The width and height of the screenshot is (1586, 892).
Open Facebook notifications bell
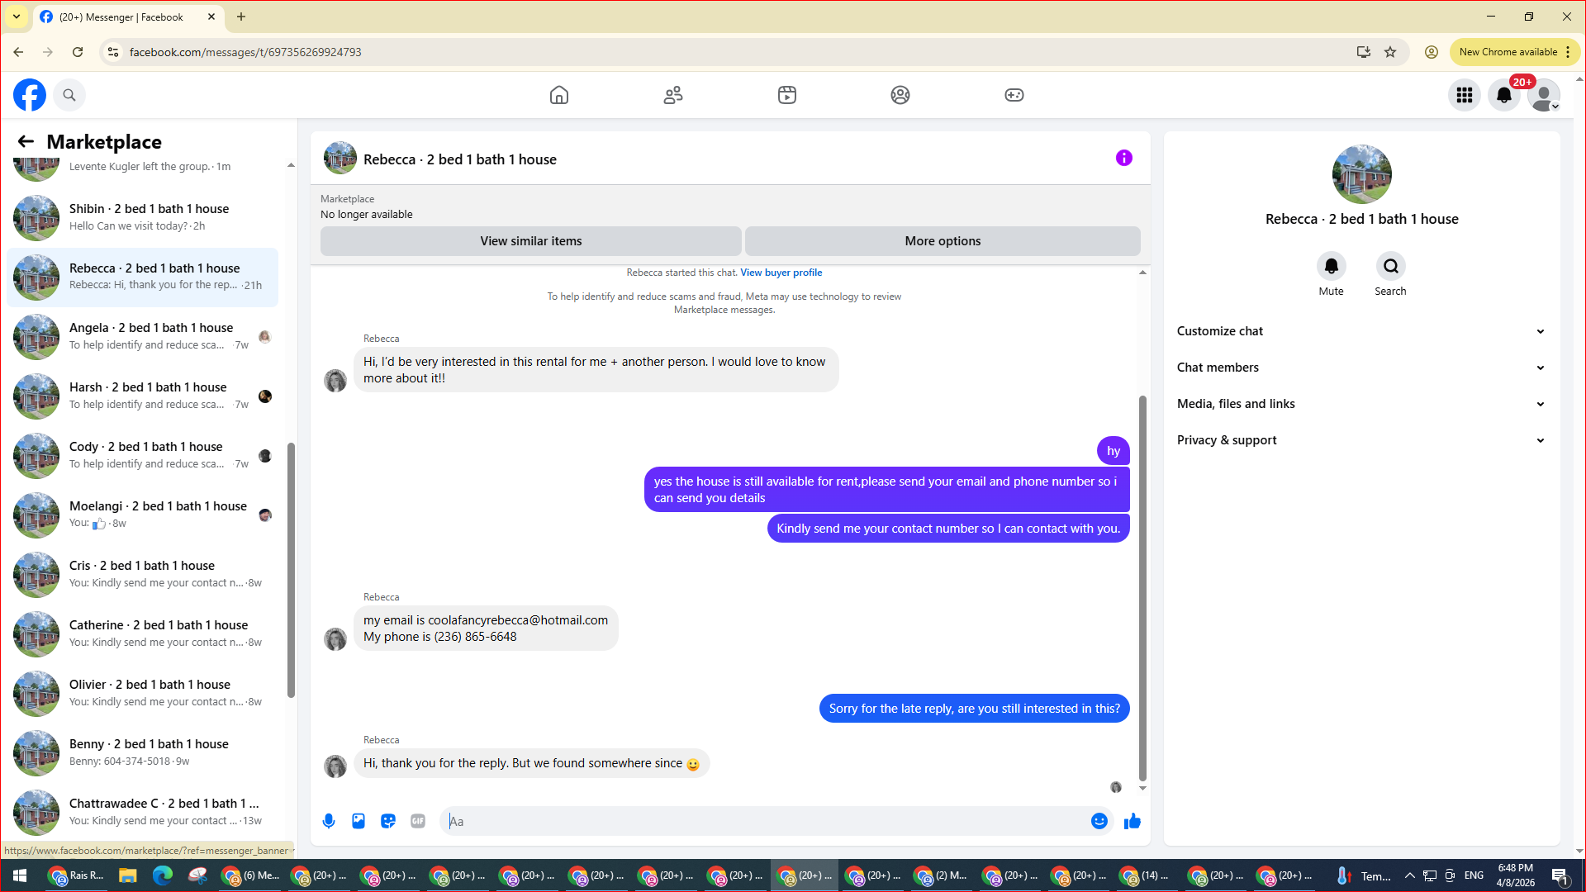coord(1503,95)
